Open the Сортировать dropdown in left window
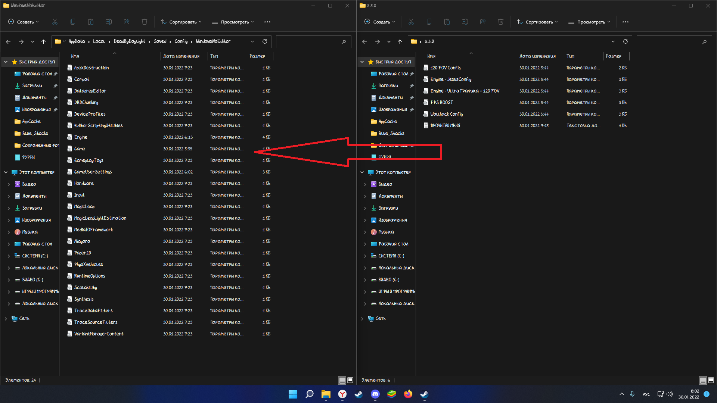This screenshot has width=717, height=403. click(x=181, y=22)
